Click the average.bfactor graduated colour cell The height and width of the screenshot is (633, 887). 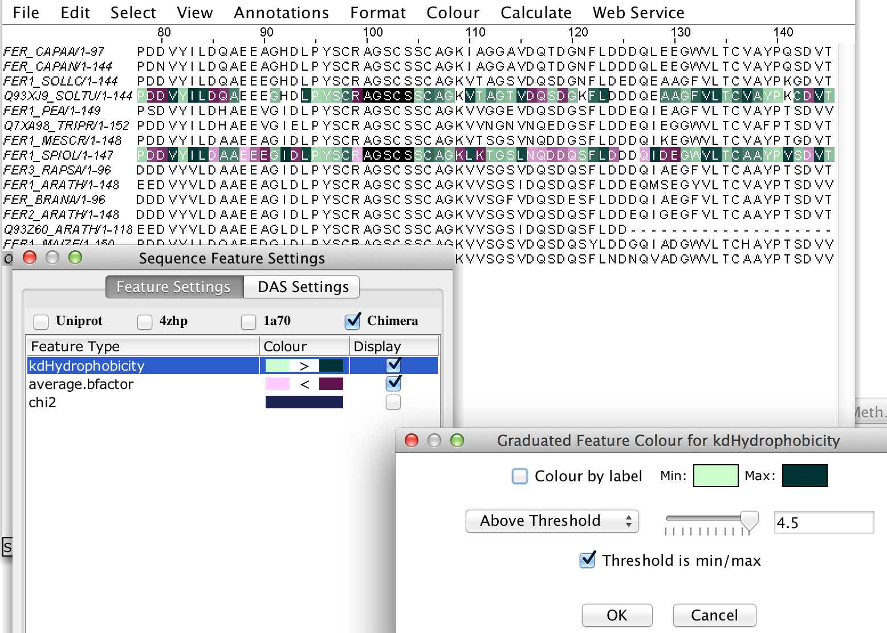tap(304, 384)
